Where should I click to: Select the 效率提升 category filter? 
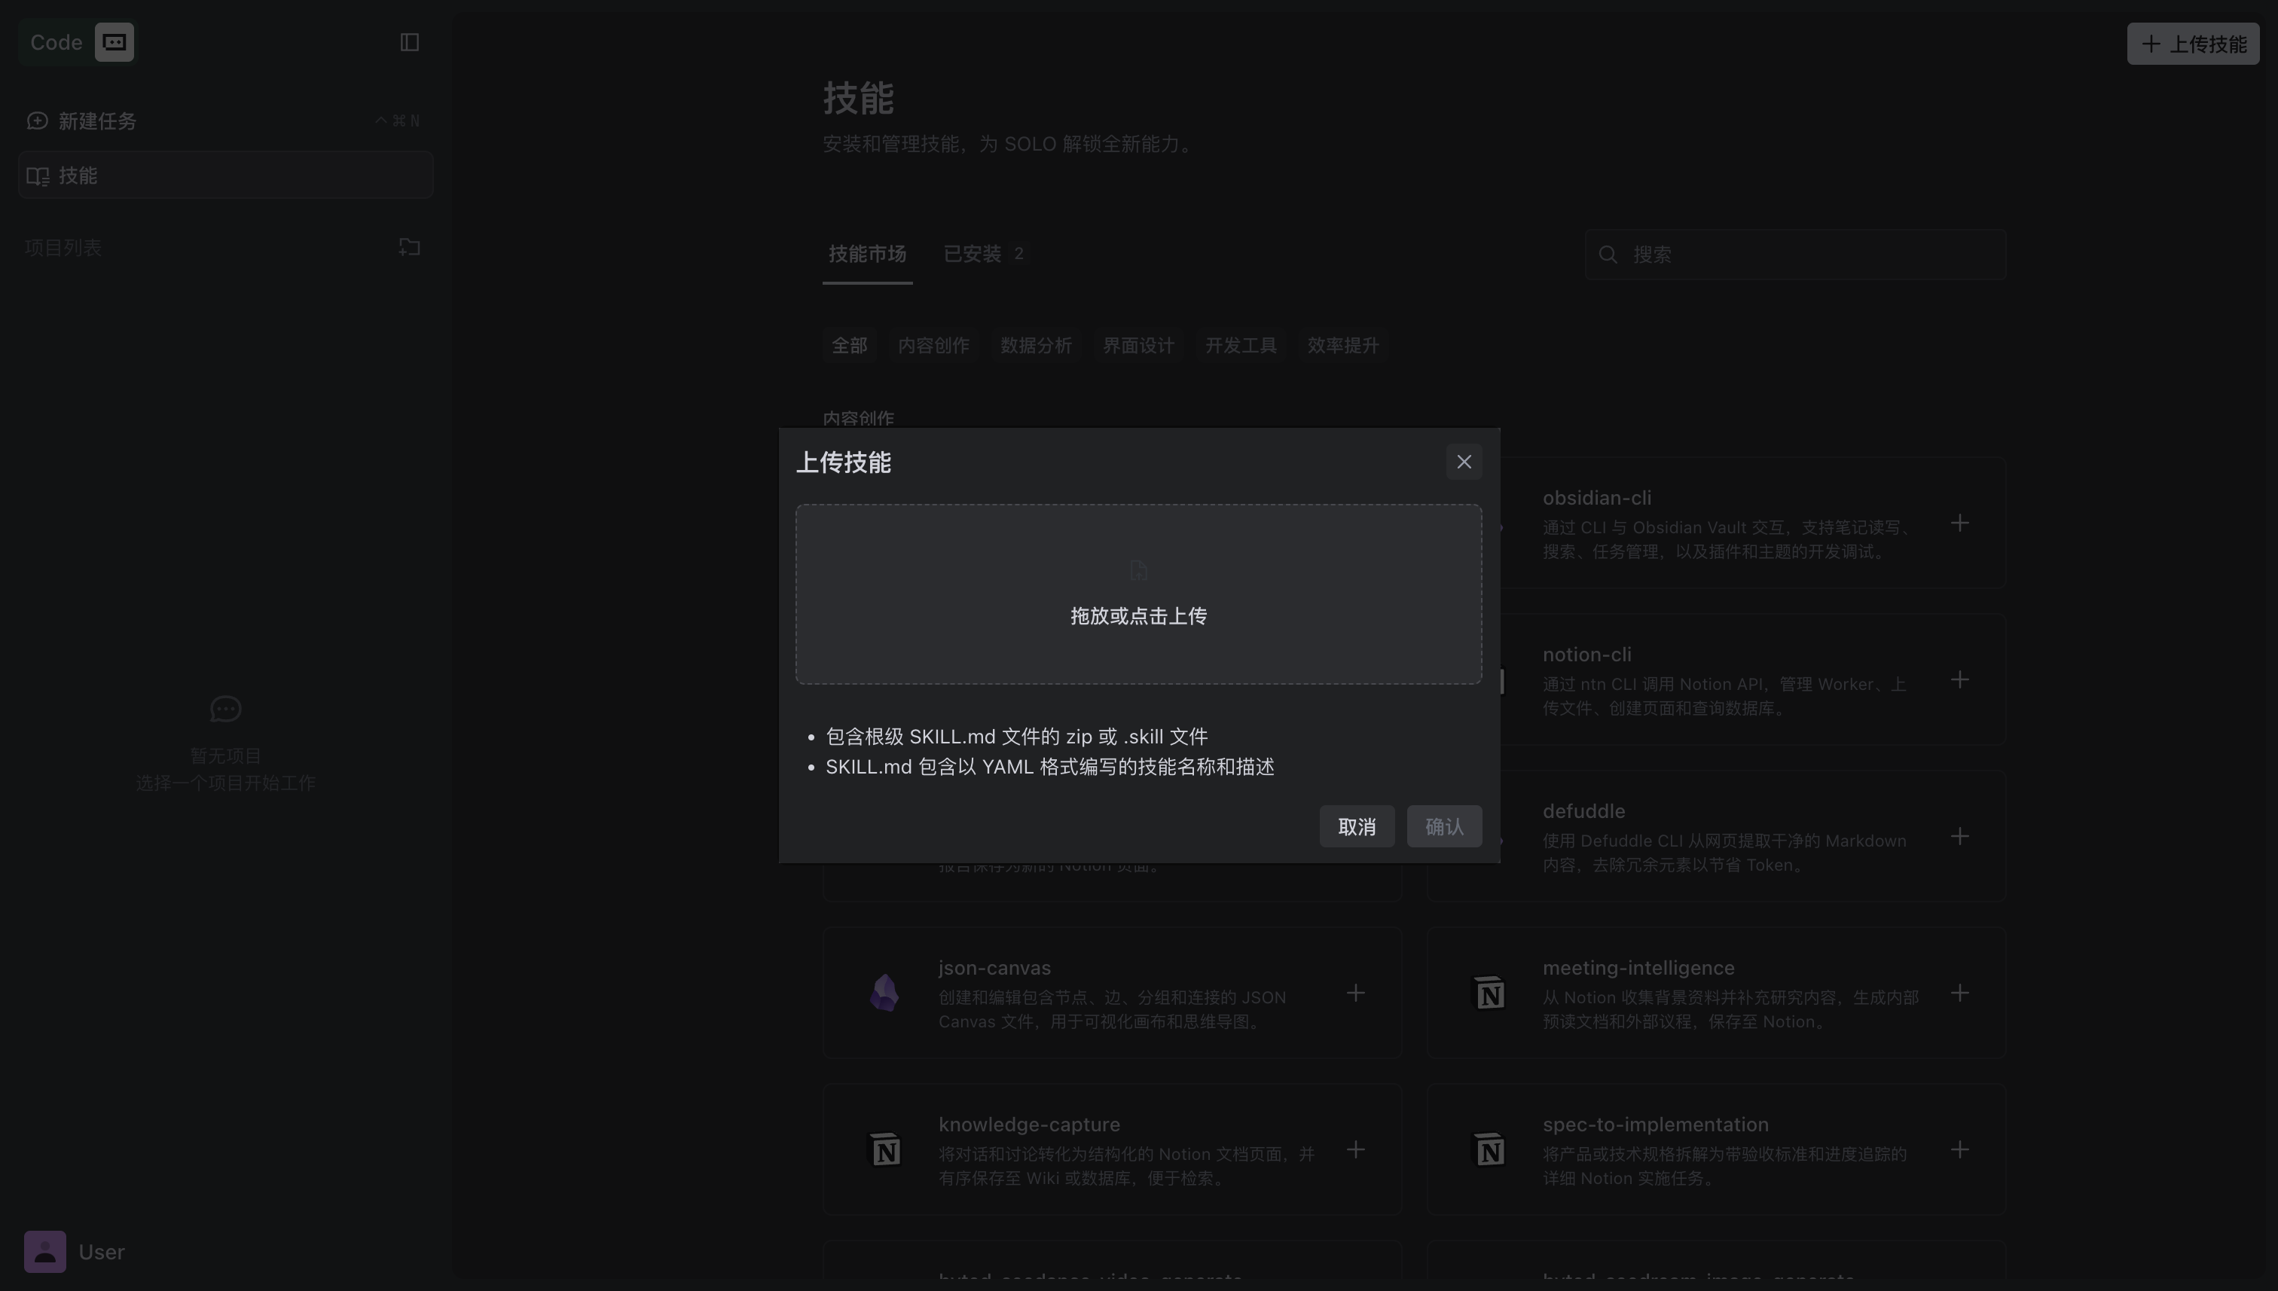click(1343, 346)
